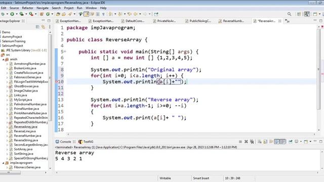Screen dimensions: 324x182
Task: Select the SeliniumTraining project
Action: [x=14, y=41]
